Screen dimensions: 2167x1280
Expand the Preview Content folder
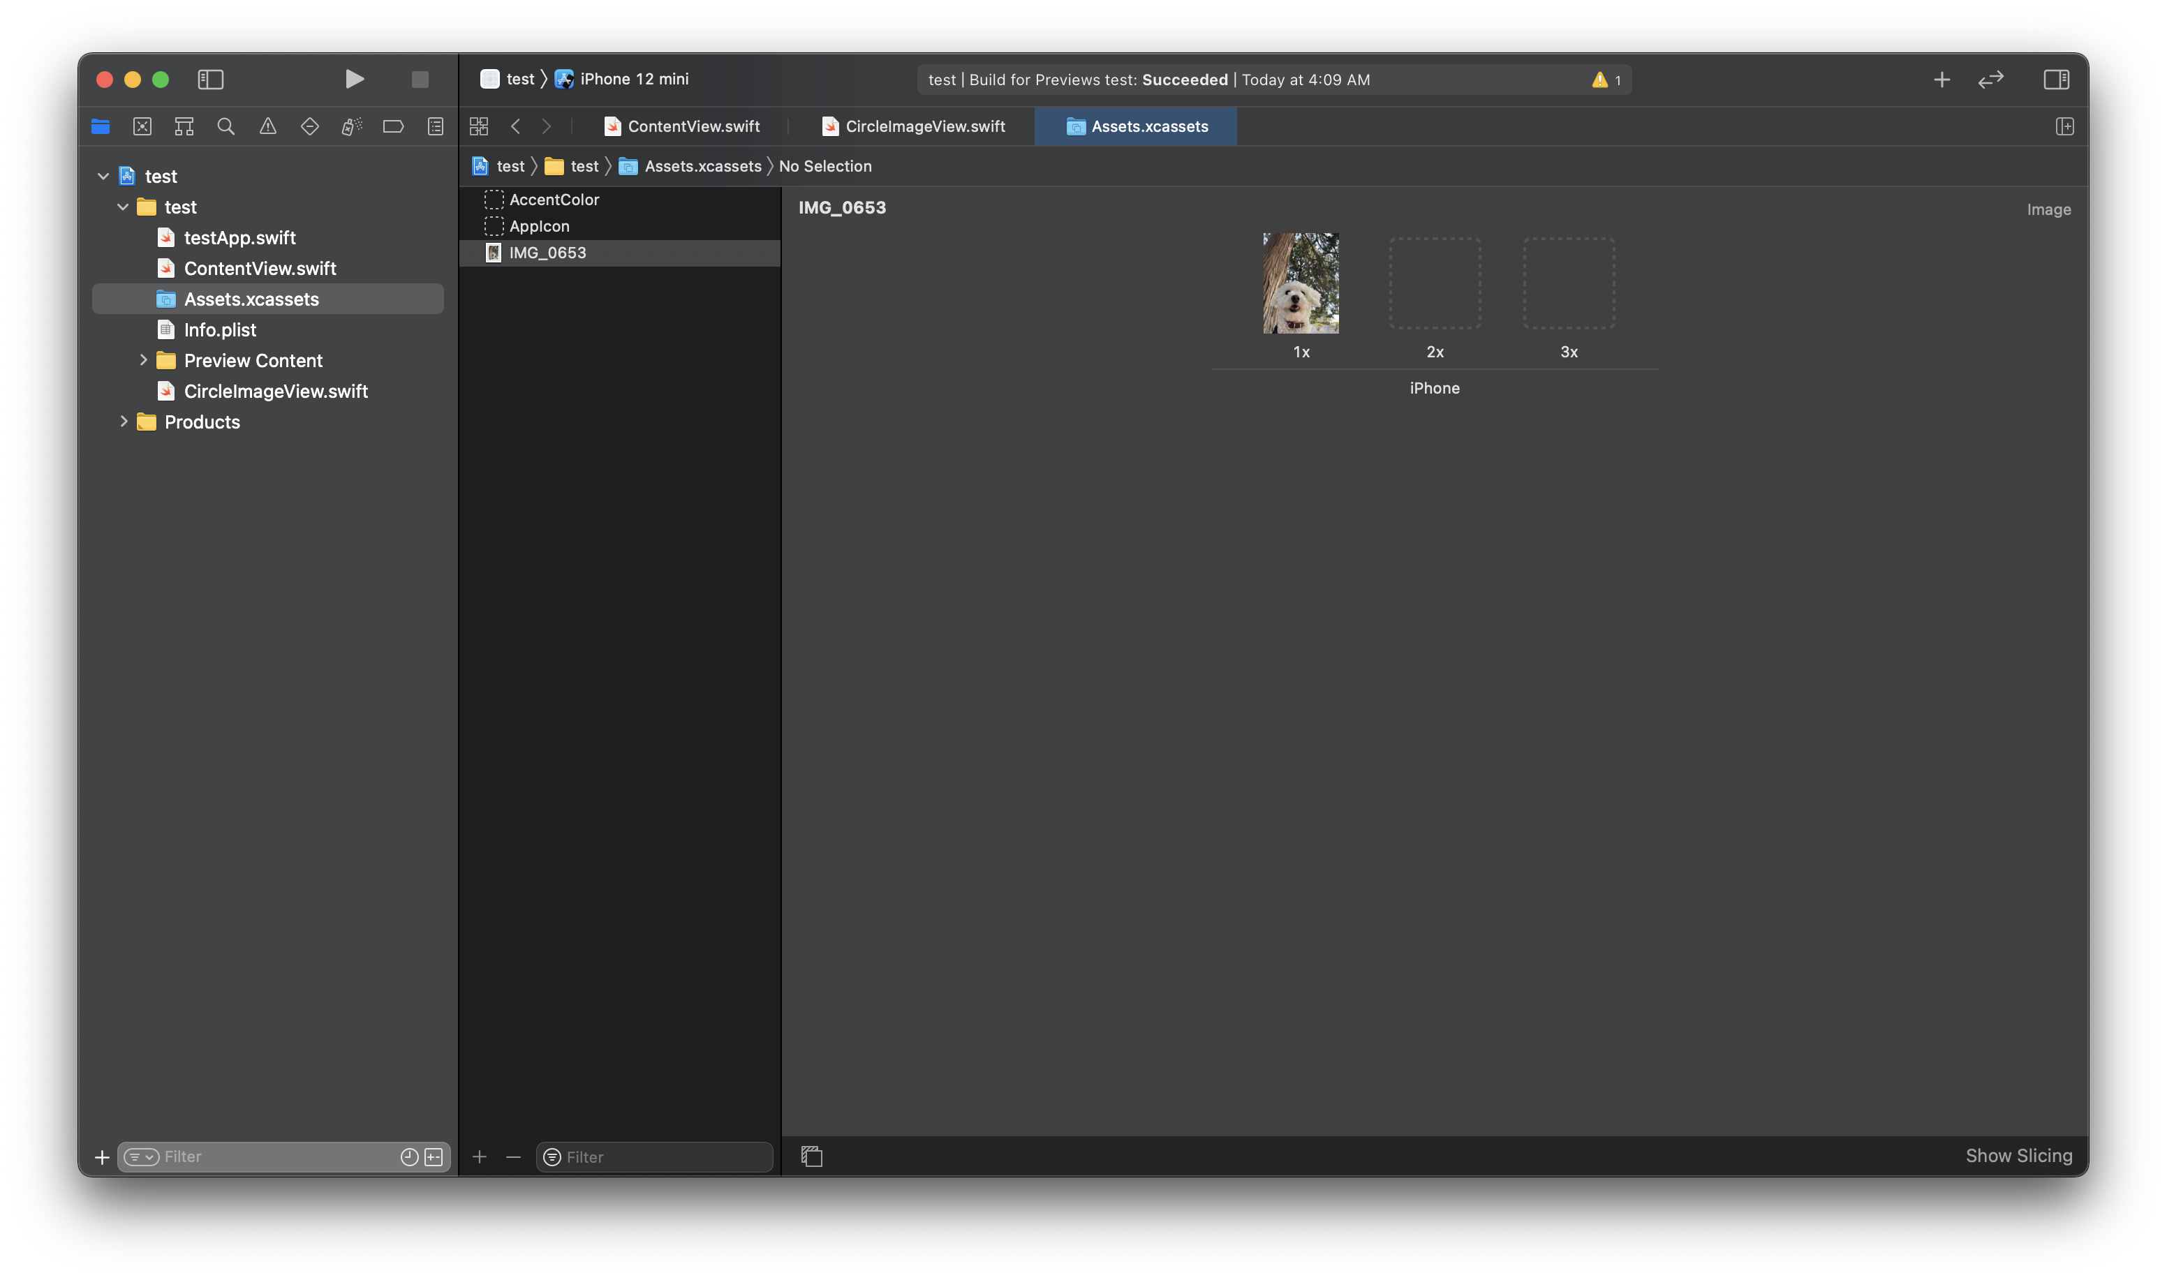[x=143, y=361]
